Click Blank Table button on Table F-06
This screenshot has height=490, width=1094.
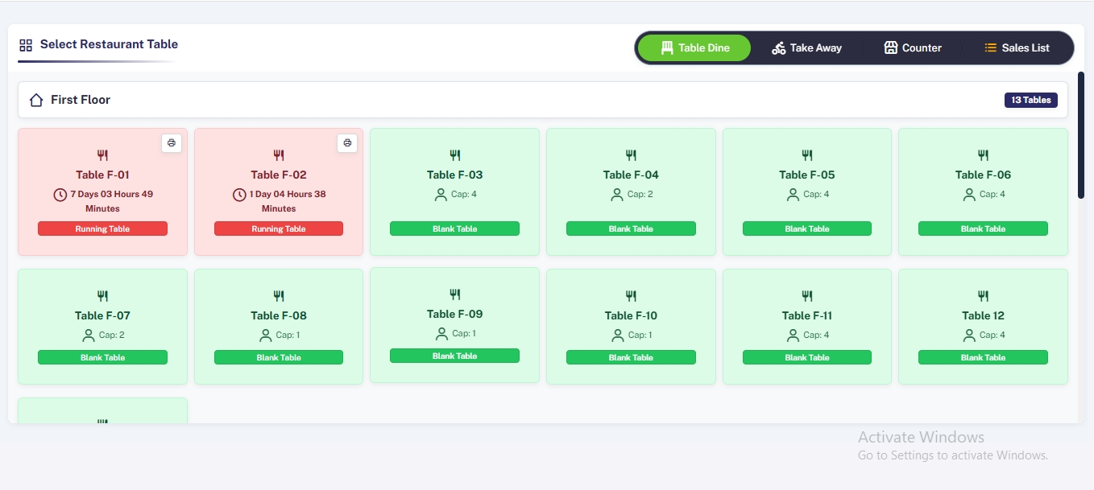click(x=983, y=229)
